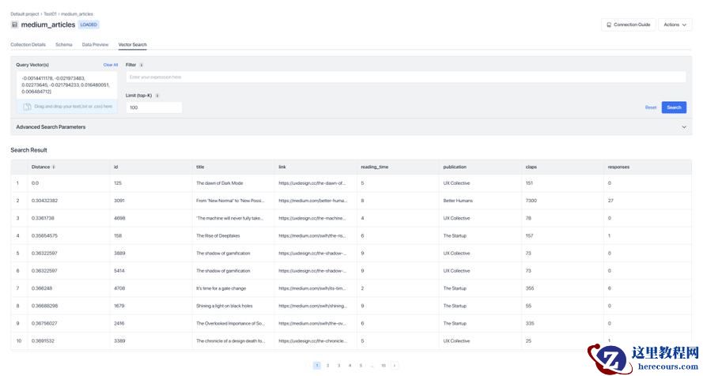
Task: Click the Filter info icon
Action: [x=142, y=65]
